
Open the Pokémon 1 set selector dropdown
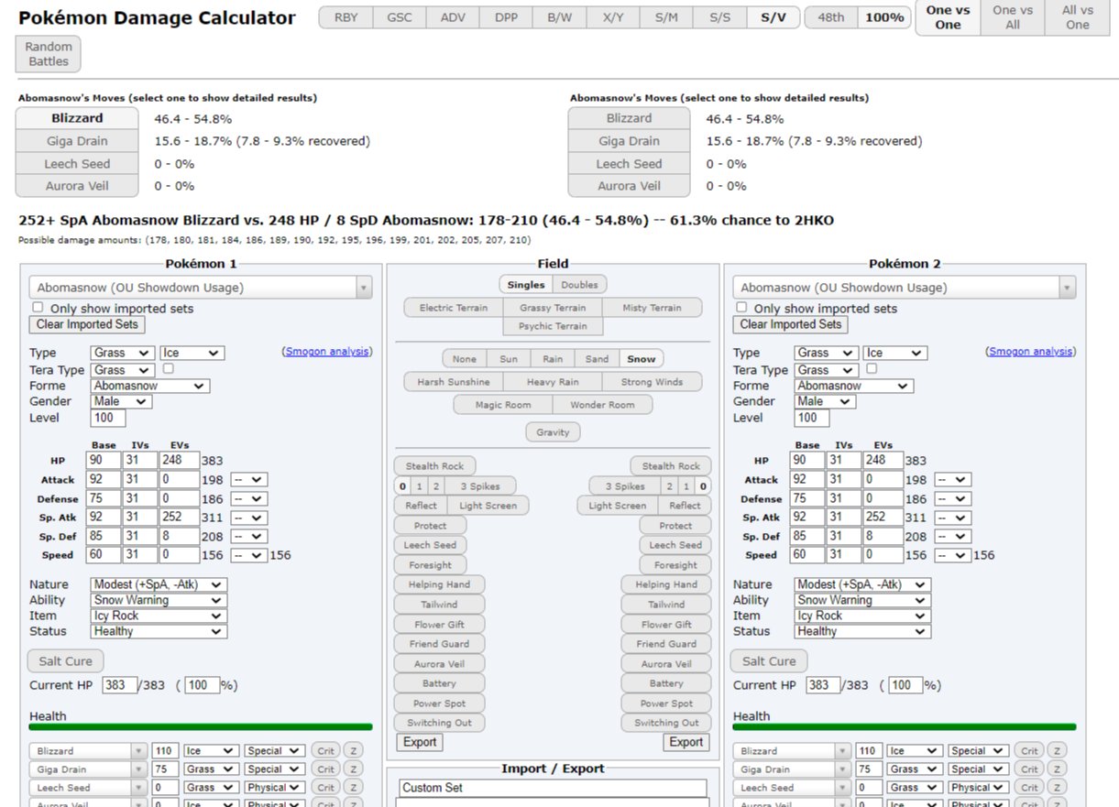click(200, 288)
